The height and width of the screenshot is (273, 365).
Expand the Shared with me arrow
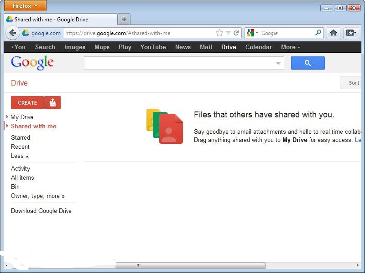click(x=7, y=126)
